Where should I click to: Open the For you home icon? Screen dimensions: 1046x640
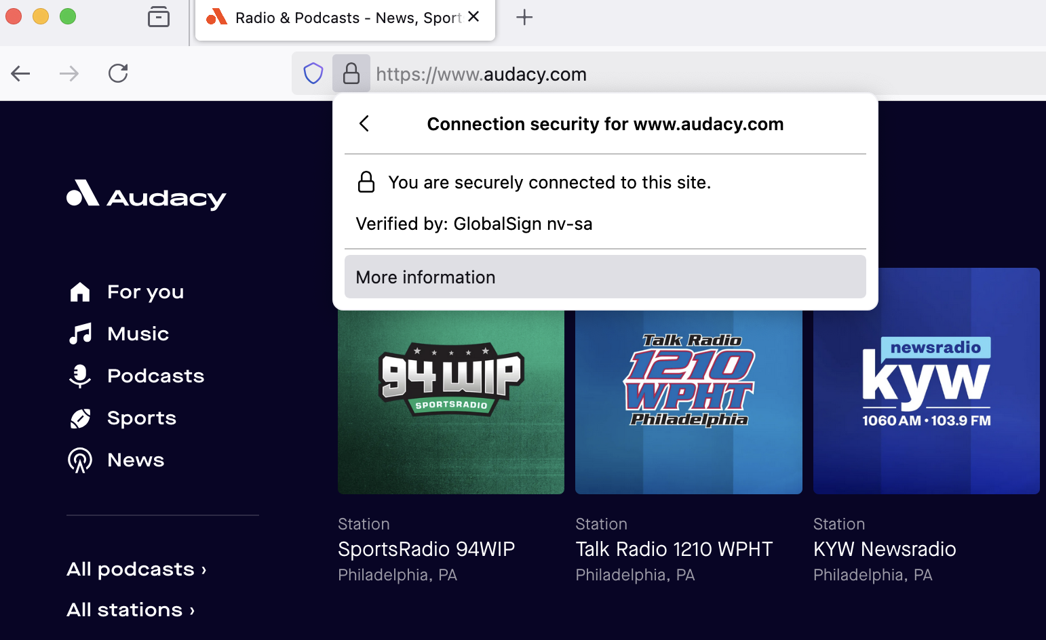pyautogui.click(x=80, y=292)
